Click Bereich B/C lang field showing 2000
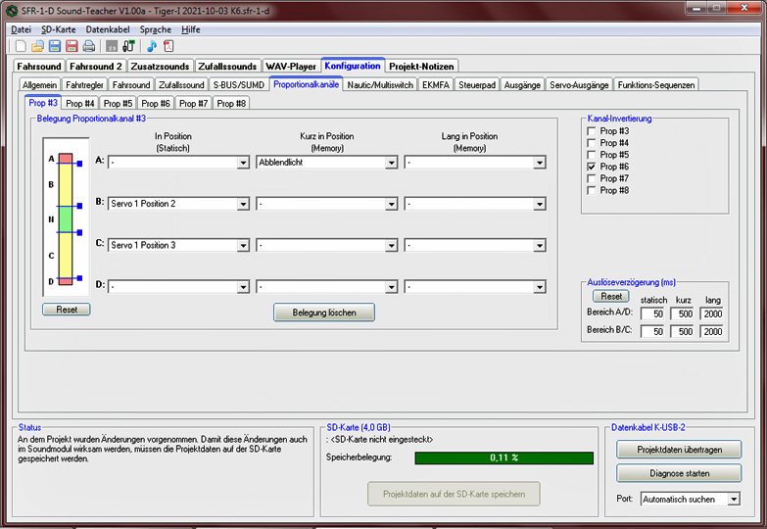 click(712, 331)
